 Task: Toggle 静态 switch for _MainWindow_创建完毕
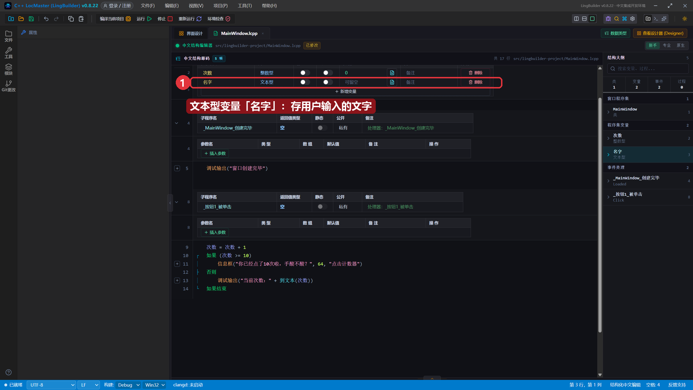click(322, 128)
